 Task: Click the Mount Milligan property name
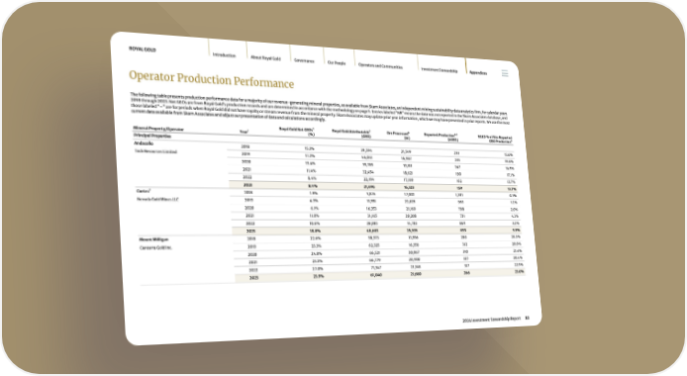click(x=153, y=239)
